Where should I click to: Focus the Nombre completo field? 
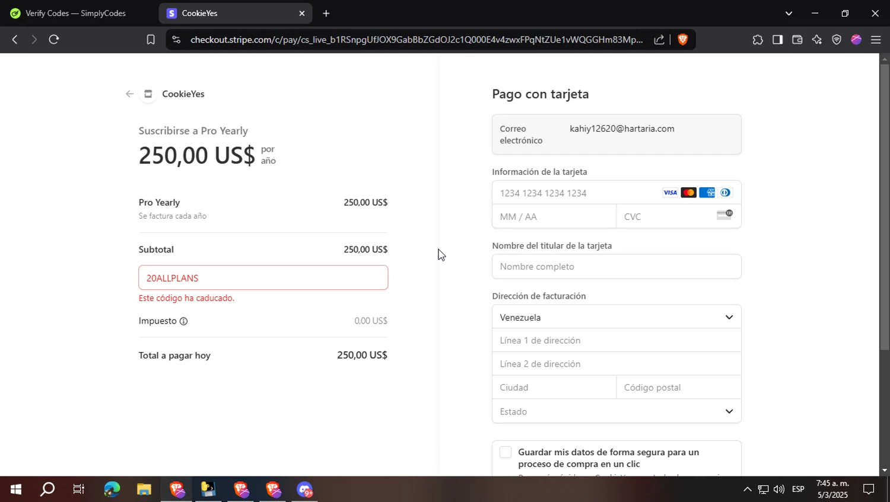[x=616, y=267]
